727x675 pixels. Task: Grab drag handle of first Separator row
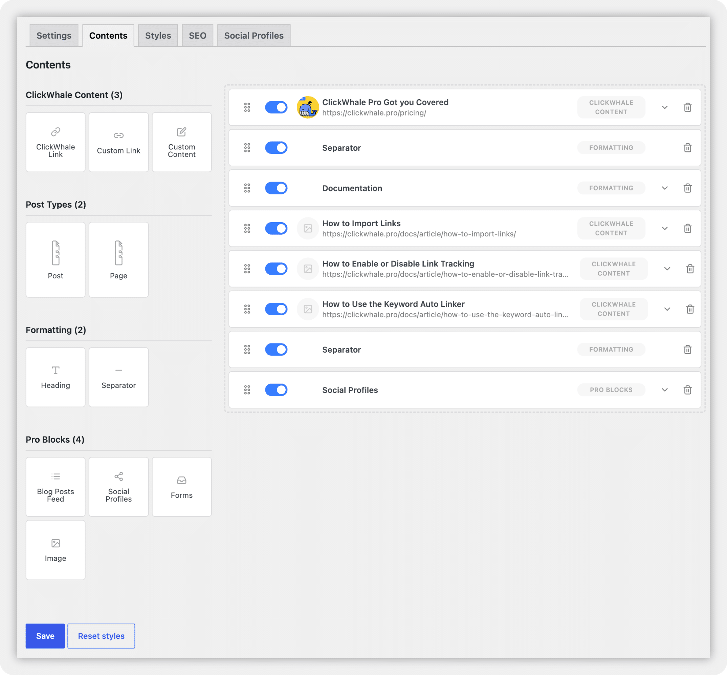tap(247, 148)
